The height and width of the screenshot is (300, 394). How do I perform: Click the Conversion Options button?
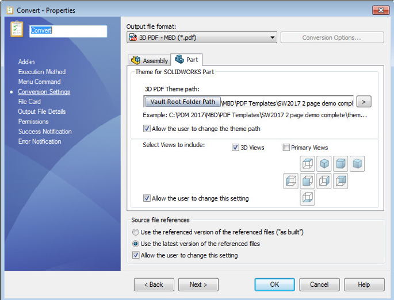[332, 37]
